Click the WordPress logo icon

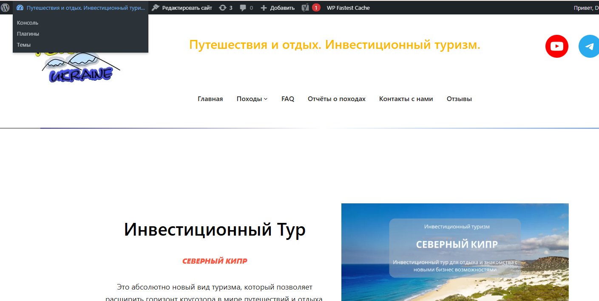click(x=5, y=8)
